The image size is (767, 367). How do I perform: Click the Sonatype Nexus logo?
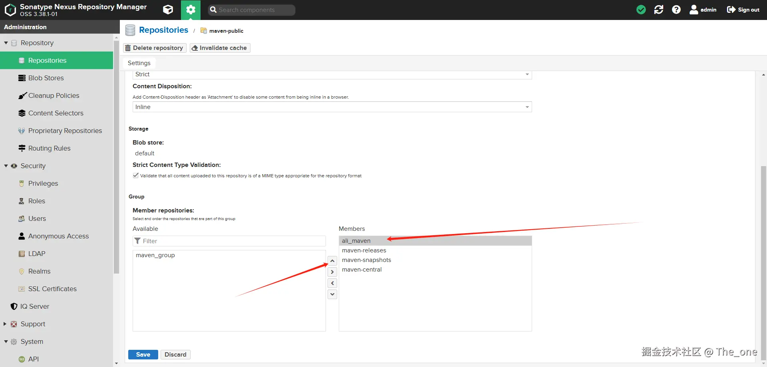click(x=10, y=10)
